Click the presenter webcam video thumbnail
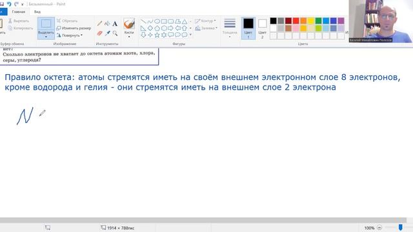The image size is (413, 232). (x=381, y=21)
